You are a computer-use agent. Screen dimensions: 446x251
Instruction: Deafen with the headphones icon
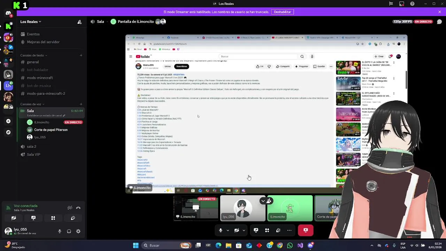[x=69, y=231]
